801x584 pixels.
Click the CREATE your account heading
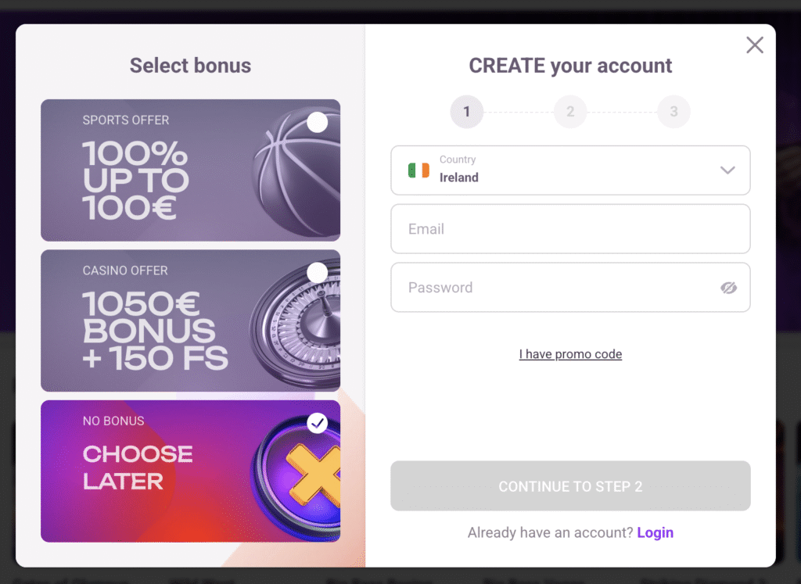[x=570, y=66]
